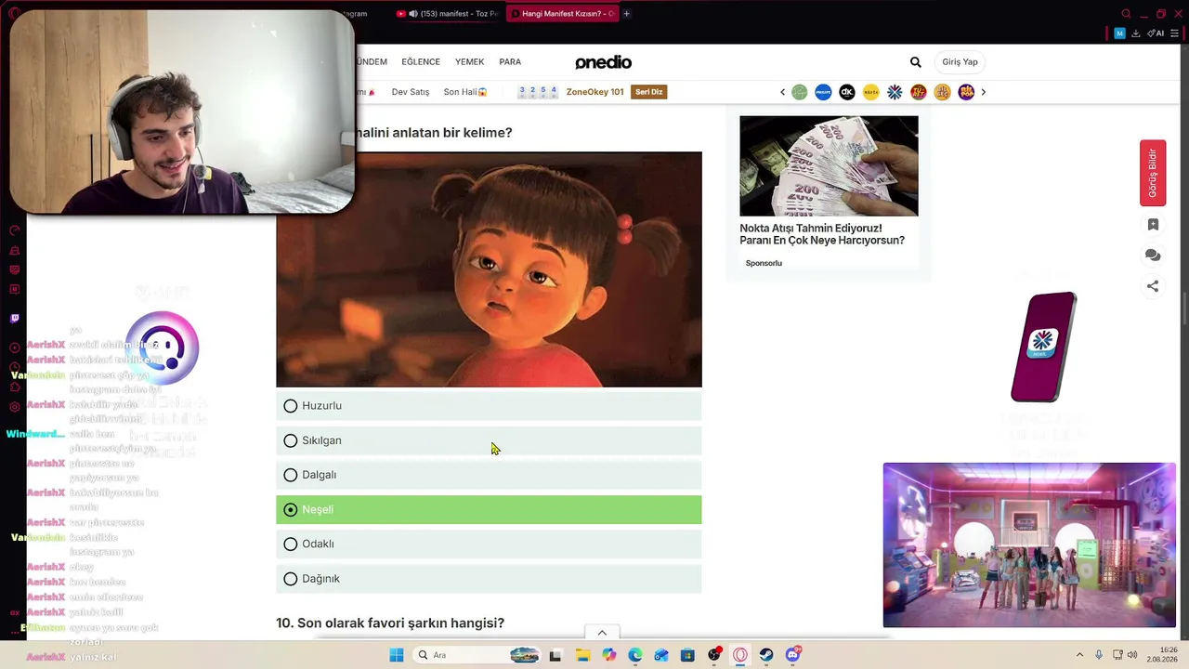Open the browser AI assistant button

coord(1156,33)
